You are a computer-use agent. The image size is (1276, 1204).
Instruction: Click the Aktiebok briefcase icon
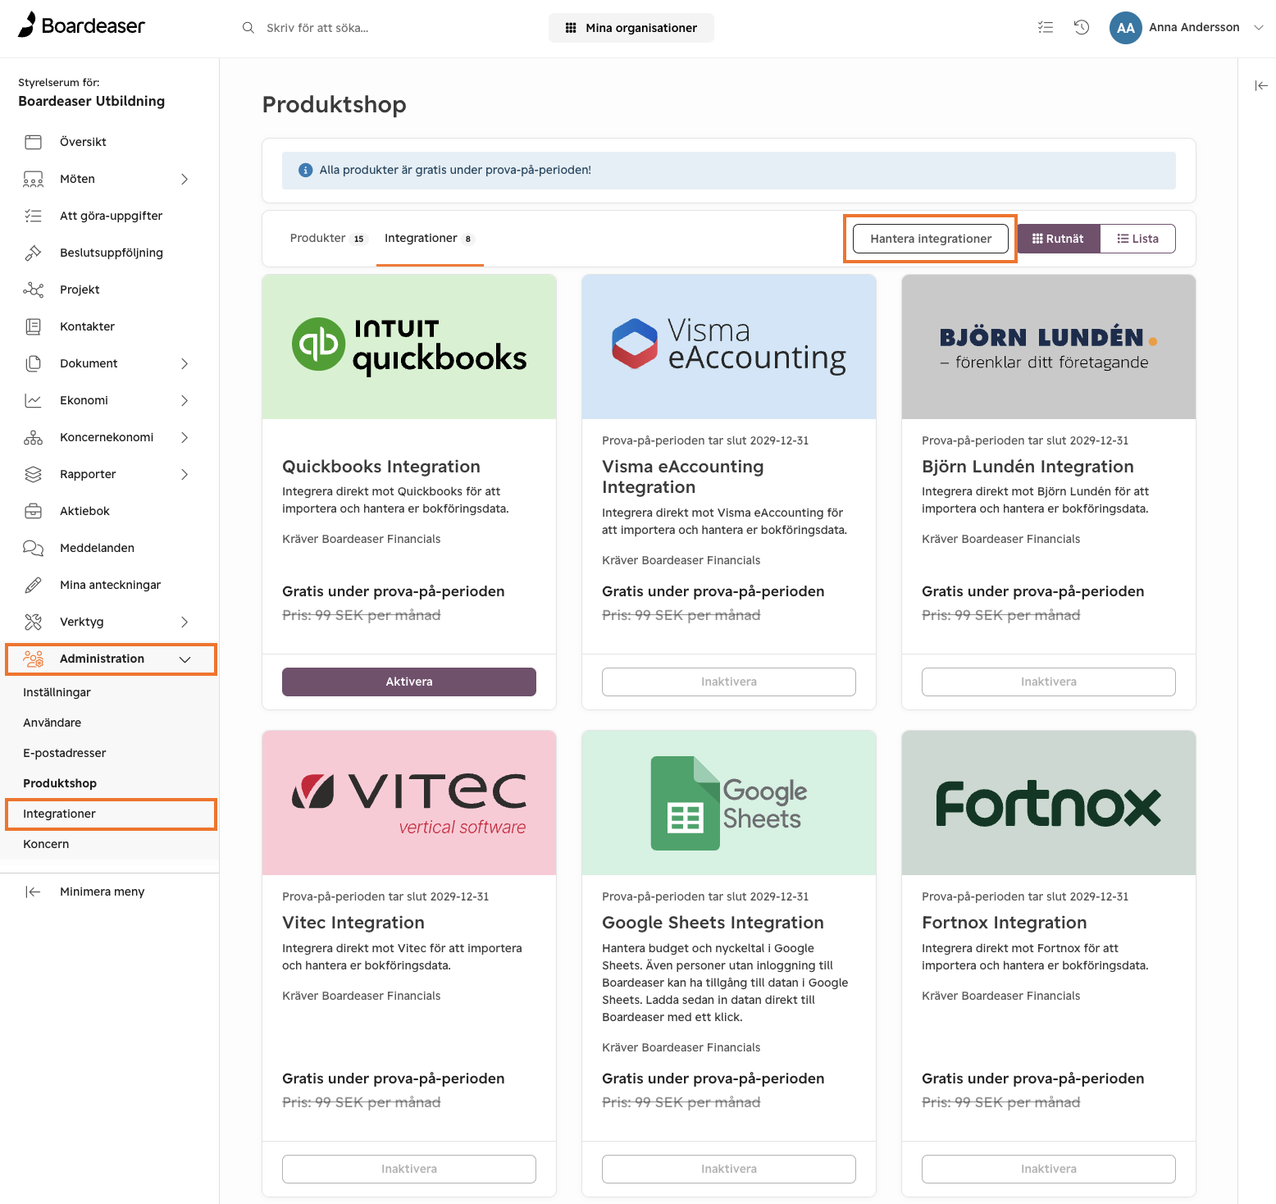[33, 511]
